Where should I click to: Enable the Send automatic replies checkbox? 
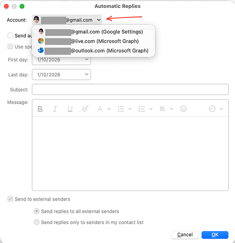[10, 35]
